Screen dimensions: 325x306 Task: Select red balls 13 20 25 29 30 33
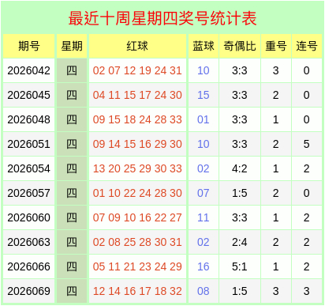(137, 168)
